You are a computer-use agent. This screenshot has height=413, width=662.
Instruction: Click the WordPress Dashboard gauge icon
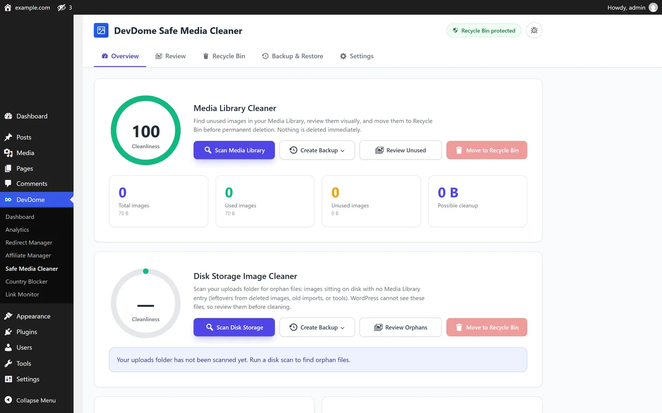[x=8, y=116]
